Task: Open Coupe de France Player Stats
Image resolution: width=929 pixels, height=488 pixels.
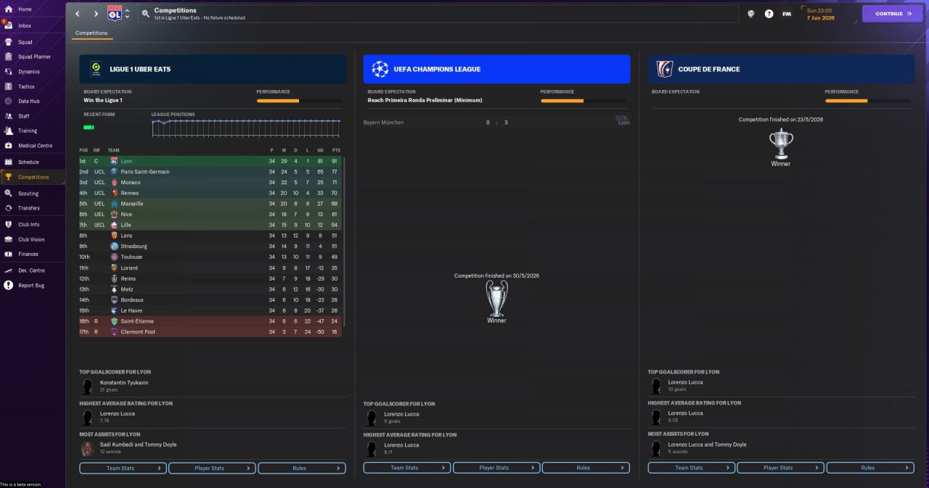Action: (x=781, y=468)
